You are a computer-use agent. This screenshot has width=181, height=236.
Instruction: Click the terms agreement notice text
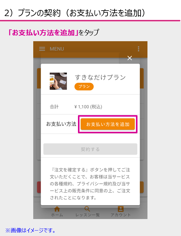tap(90, 184)
